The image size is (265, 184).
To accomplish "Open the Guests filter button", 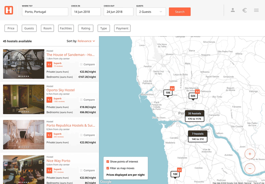I will [29, 28].
